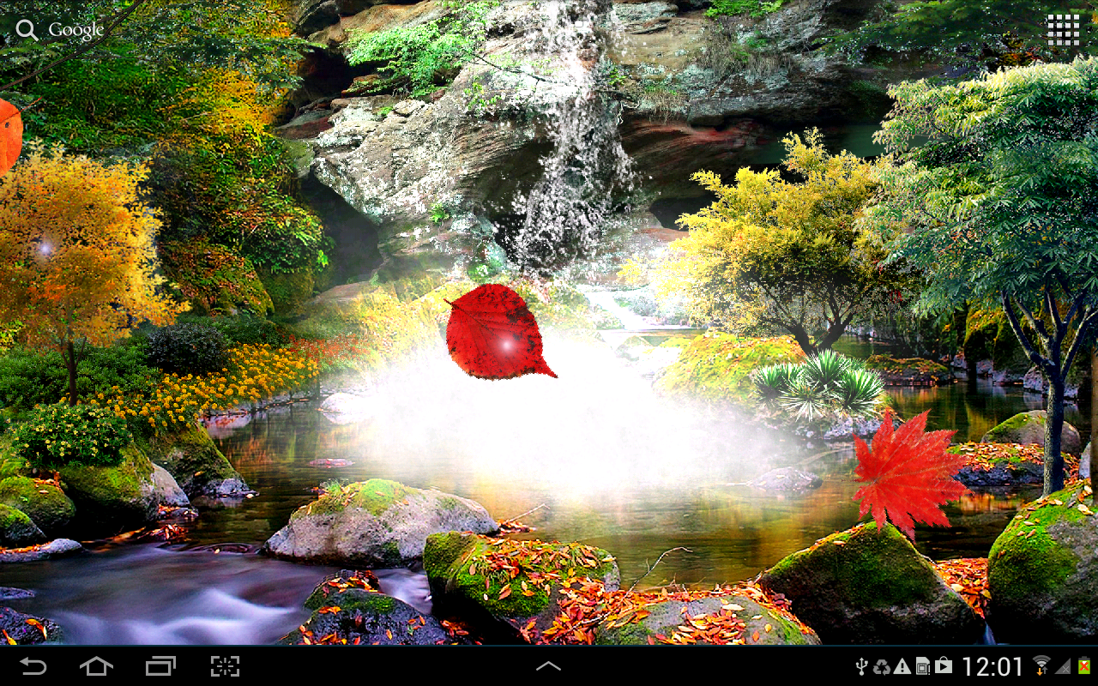
Task: Tap the USB connection status icon
Action: click(x=863, y=666)
